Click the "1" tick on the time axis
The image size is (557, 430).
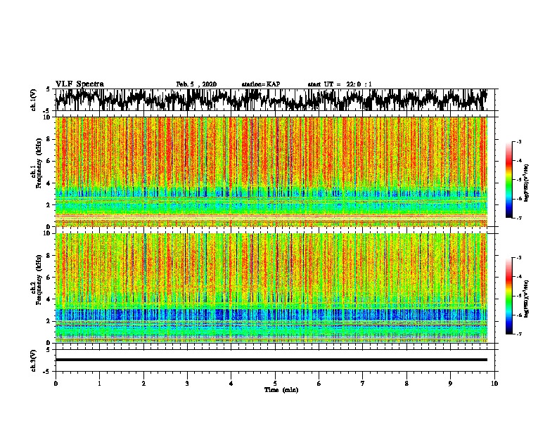tap(99, 384)
